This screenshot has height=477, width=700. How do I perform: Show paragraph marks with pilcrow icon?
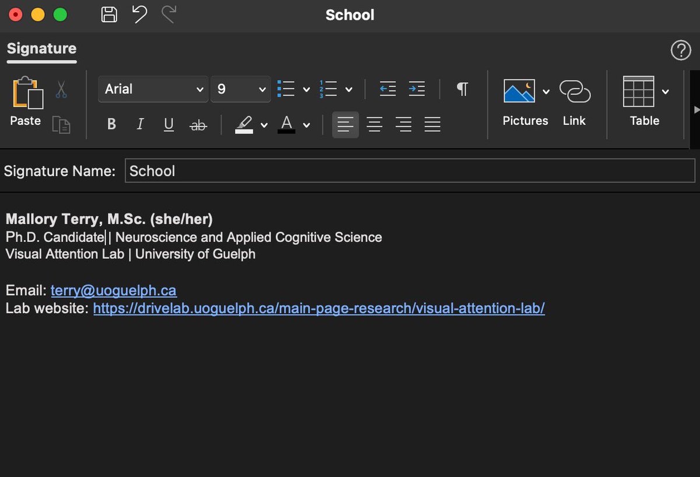(x=462, y=89)
